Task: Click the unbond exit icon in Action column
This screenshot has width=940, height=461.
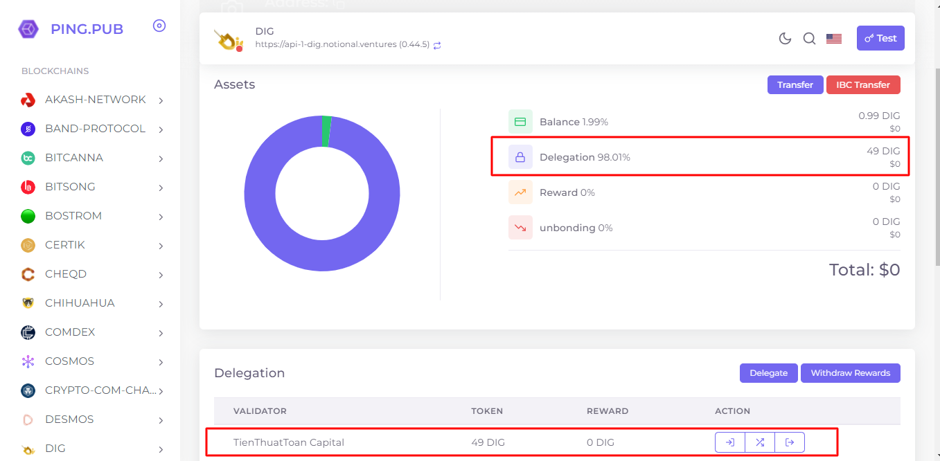Action: (x=790, y=442)
